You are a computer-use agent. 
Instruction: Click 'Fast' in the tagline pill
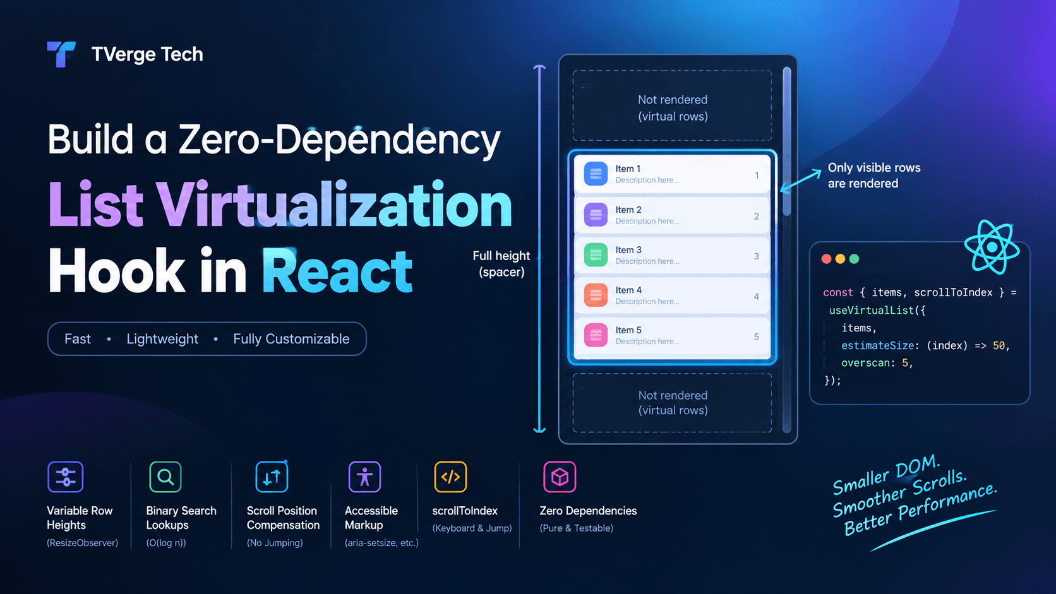(78, 339)
